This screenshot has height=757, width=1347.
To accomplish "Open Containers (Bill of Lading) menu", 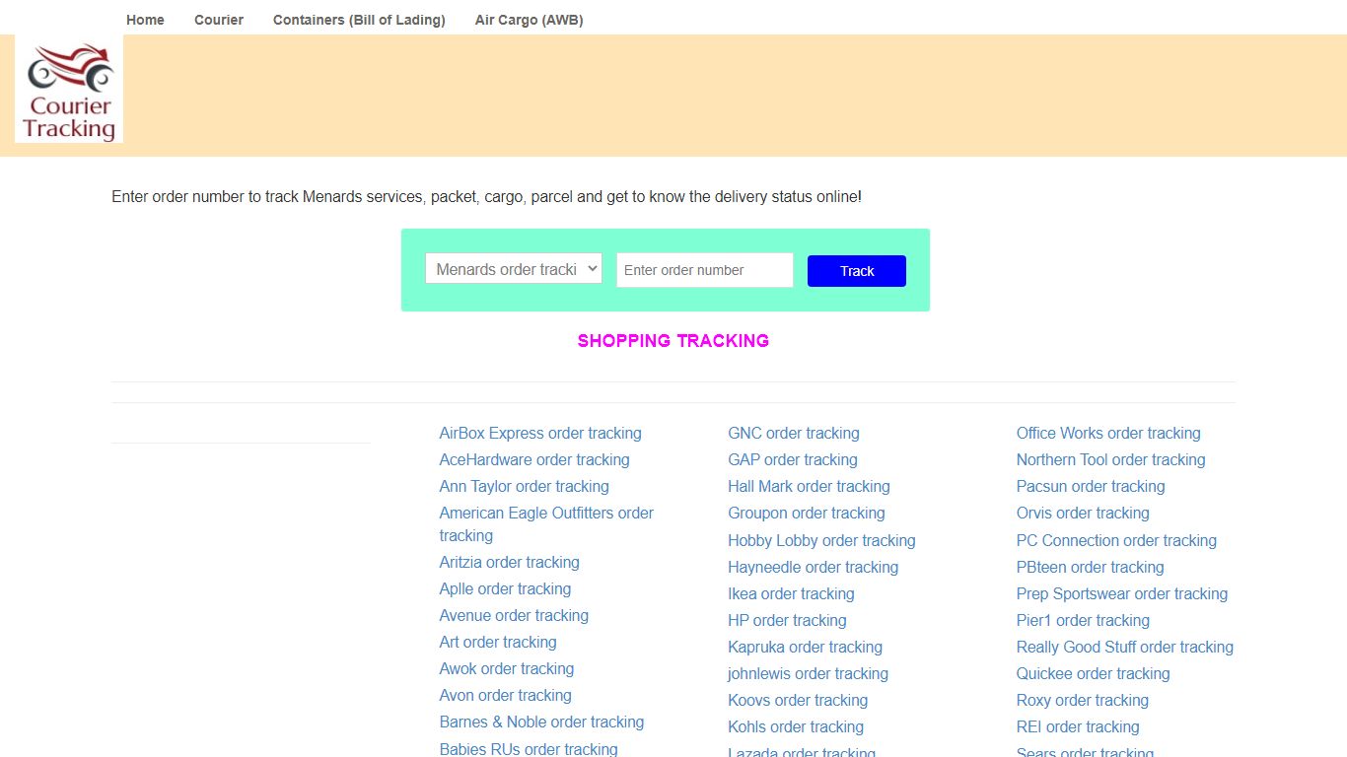I will click(x=359, y=20).
